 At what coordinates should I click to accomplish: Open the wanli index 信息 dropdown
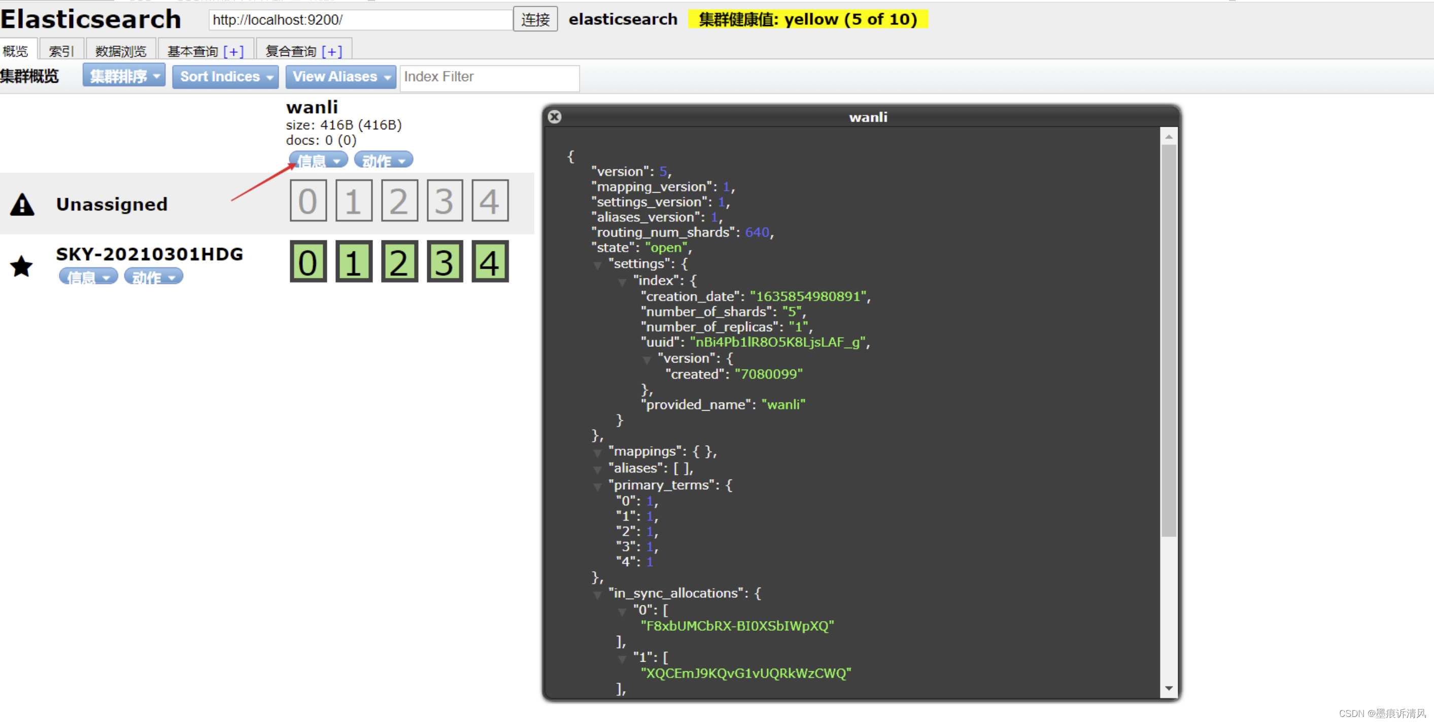coord(319,161)
